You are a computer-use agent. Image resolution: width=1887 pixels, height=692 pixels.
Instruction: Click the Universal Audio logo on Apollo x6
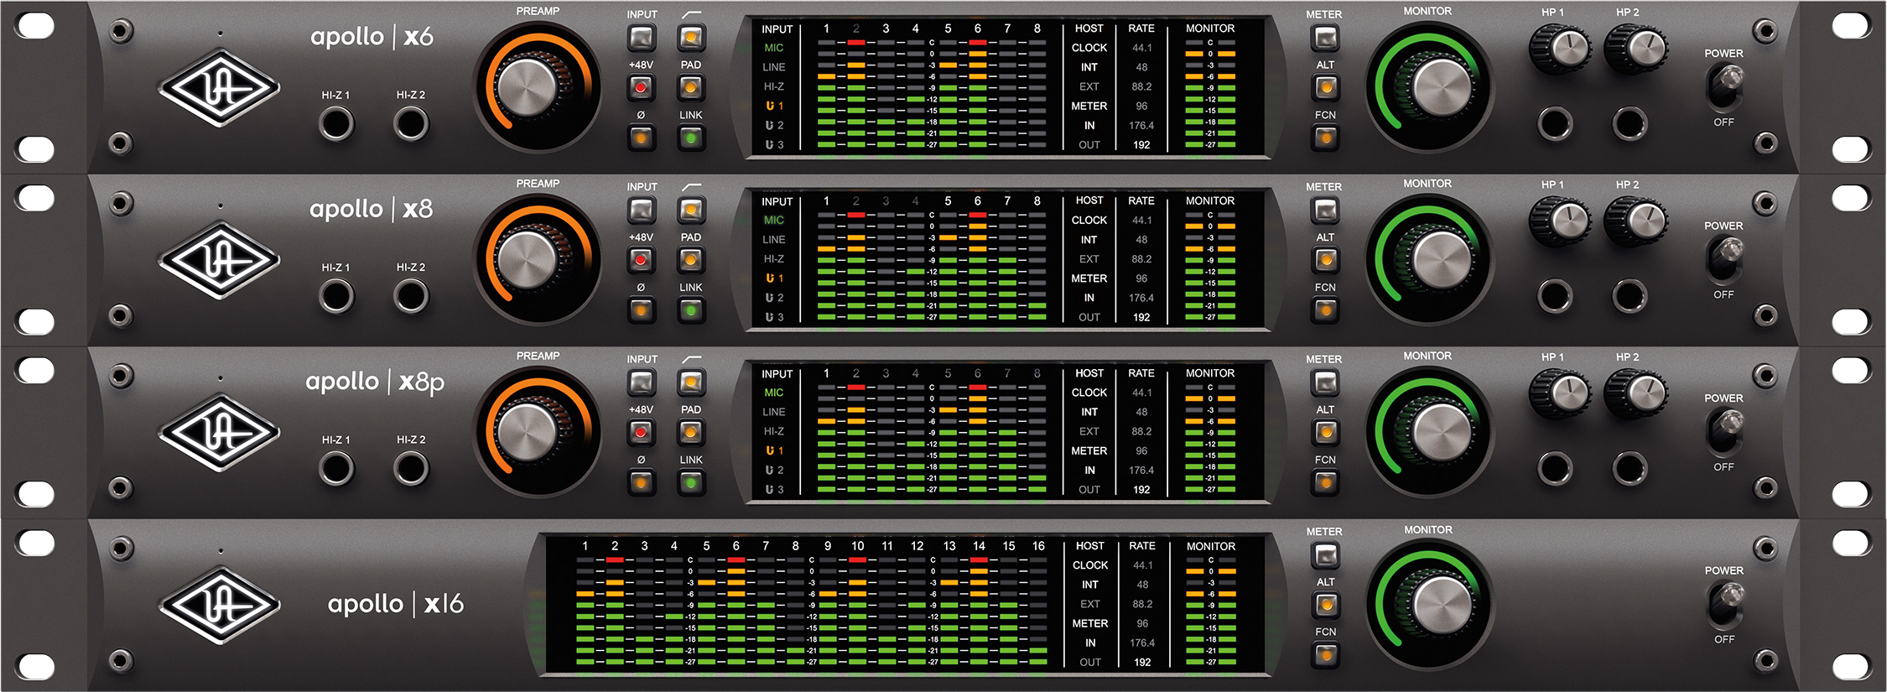point(220,88)
